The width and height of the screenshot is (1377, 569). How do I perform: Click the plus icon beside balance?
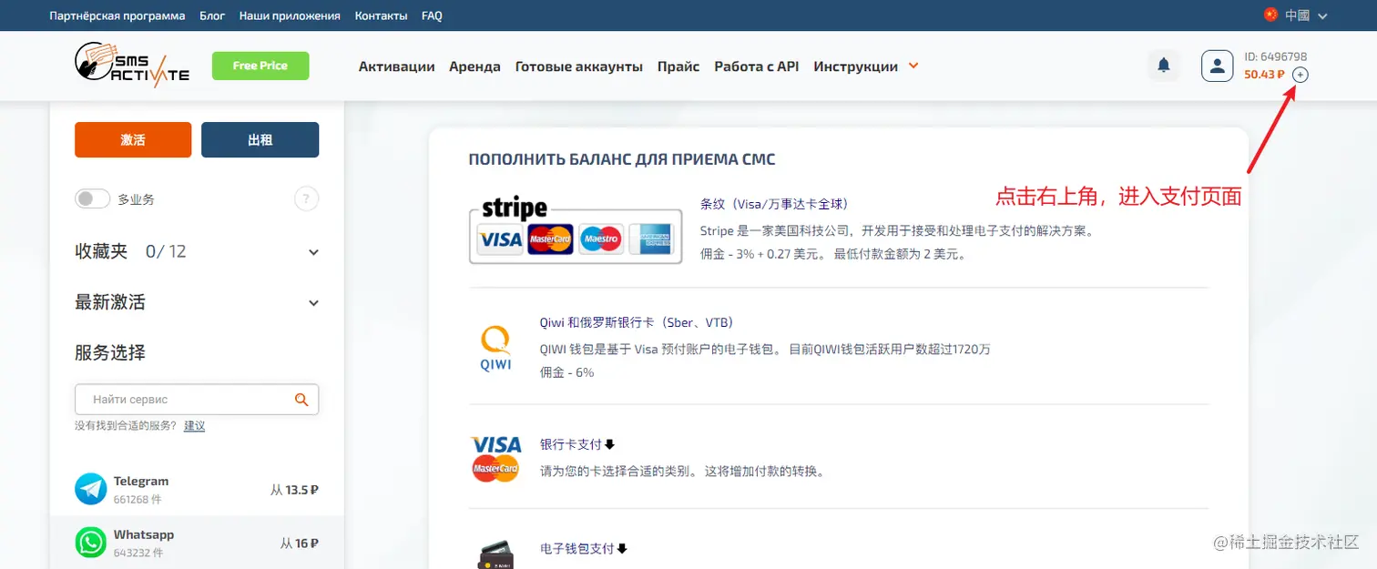click(1300, 75)
